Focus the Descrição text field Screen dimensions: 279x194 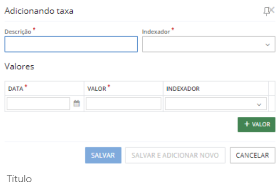71,44
